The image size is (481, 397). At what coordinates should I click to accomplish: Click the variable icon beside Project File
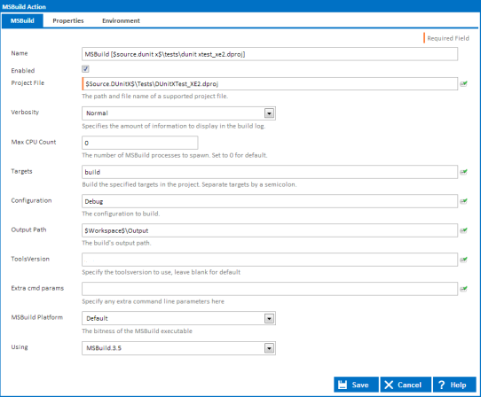pyautogui.click(x=463, y=83)
